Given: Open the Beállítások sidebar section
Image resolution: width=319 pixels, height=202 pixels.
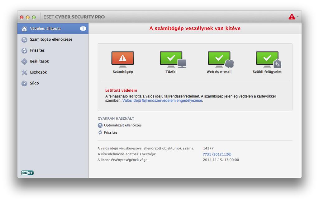Looking at the screenshot, I should tap(53, 61).
